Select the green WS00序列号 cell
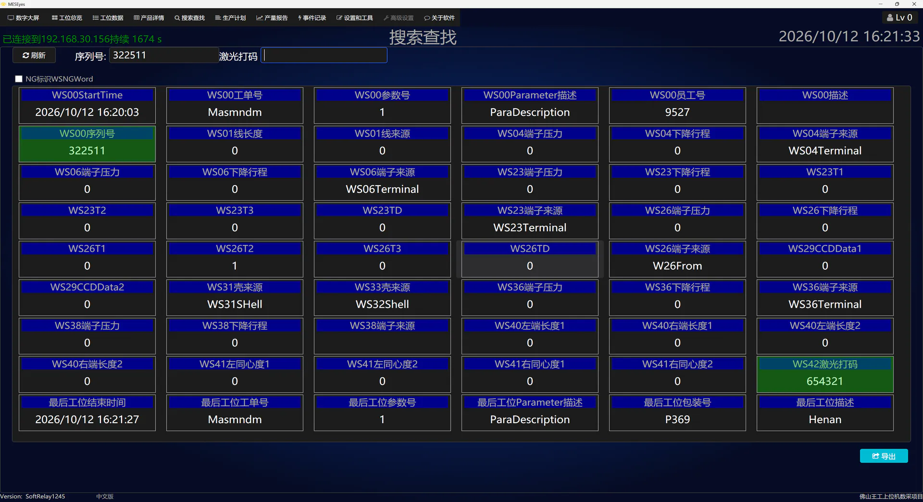This screenshot has height=502, width=923. 87,144
